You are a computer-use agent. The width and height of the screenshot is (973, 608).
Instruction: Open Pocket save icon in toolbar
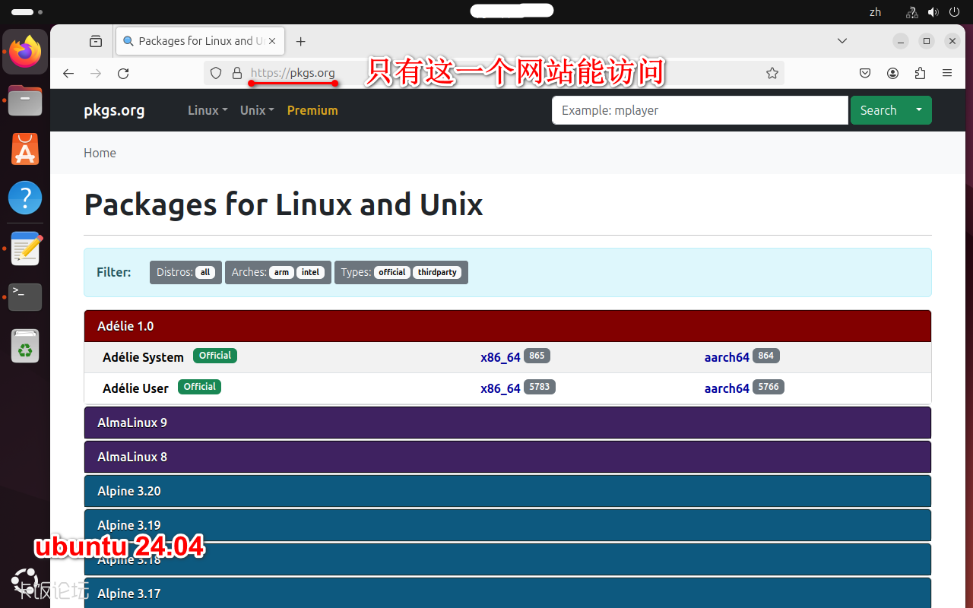[x=865, y=73]
